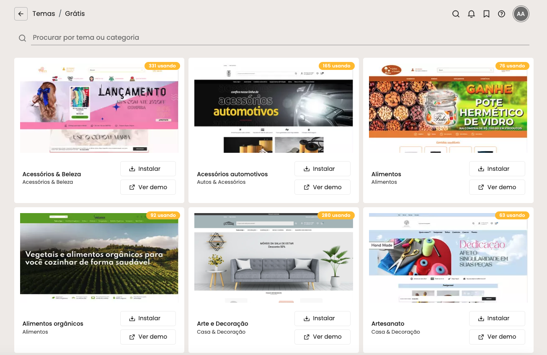View demo of Arte e Decoração theme
547x355 pixels.
pyautogui.click(x=322, y=337)
